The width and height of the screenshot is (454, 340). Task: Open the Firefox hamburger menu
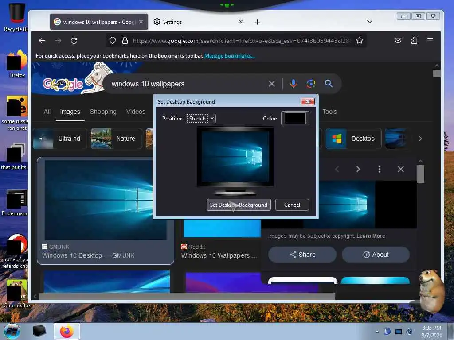click(430, 40)
